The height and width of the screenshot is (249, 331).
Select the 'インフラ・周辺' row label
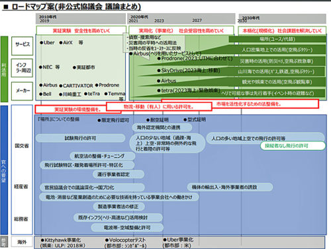click(23, 68)
